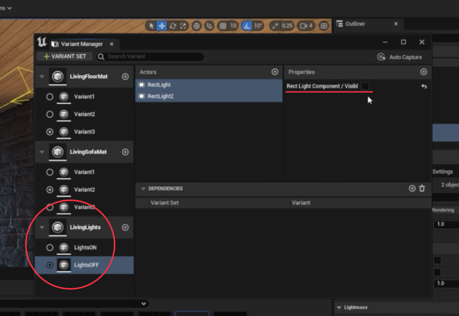Select the LivingLights variant set thumbnail

[58, 227]
